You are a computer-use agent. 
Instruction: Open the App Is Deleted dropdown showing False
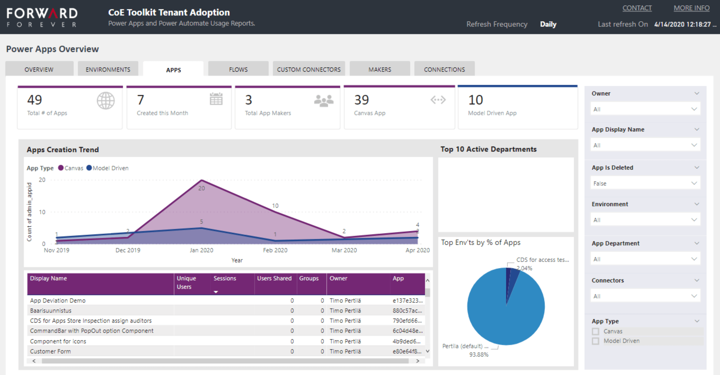pyautogui.click(x=645, y=183)
